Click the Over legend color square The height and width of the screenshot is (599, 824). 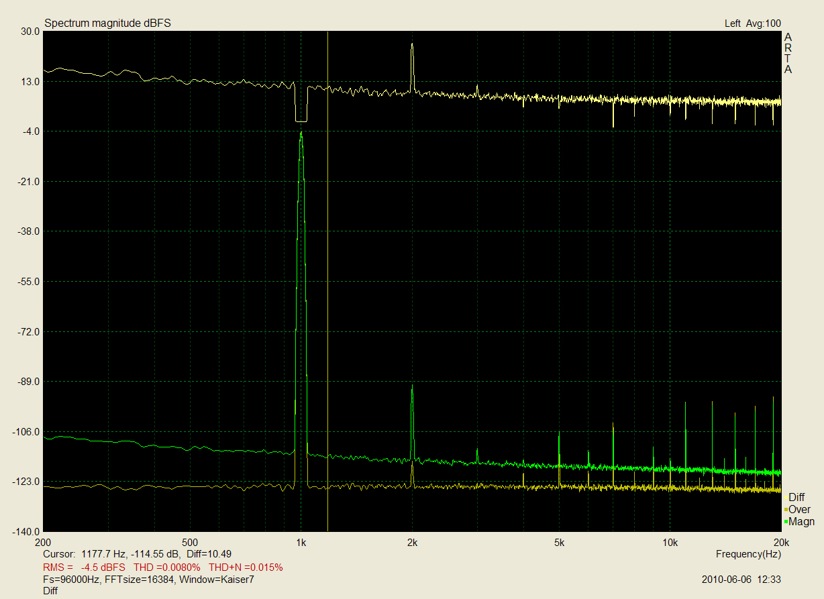(786, 510)
